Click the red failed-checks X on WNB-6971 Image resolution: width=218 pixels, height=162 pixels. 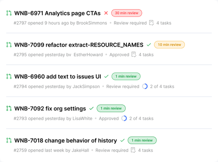click(x=106, y=13)
